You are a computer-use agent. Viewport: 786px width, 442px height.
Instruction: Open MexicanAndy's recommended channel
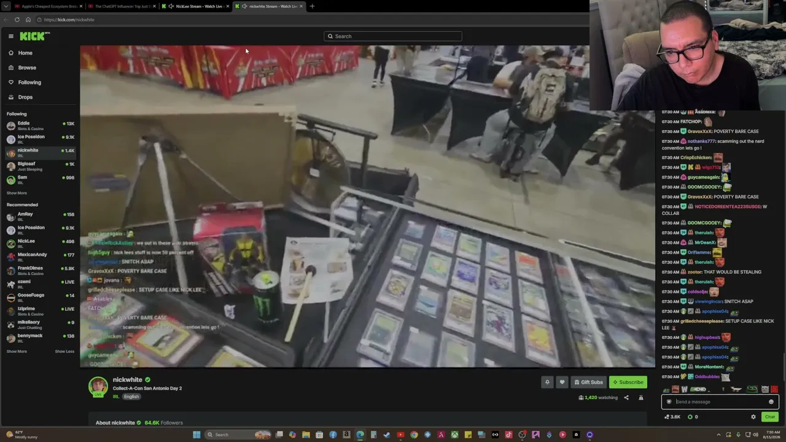pos(40,257)
